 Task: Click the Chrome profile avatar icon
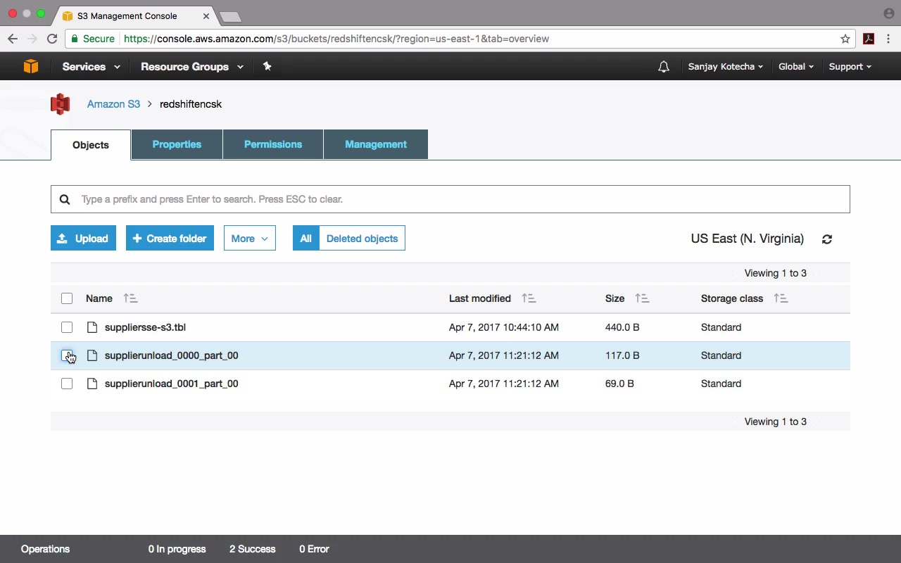(x=888, y=13)
